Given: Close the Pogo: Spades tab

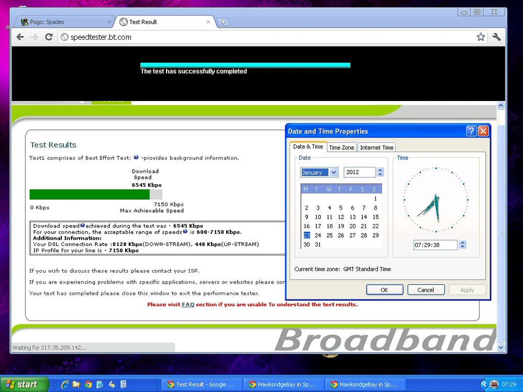Looking at the screenshot, I should point(109,22).
